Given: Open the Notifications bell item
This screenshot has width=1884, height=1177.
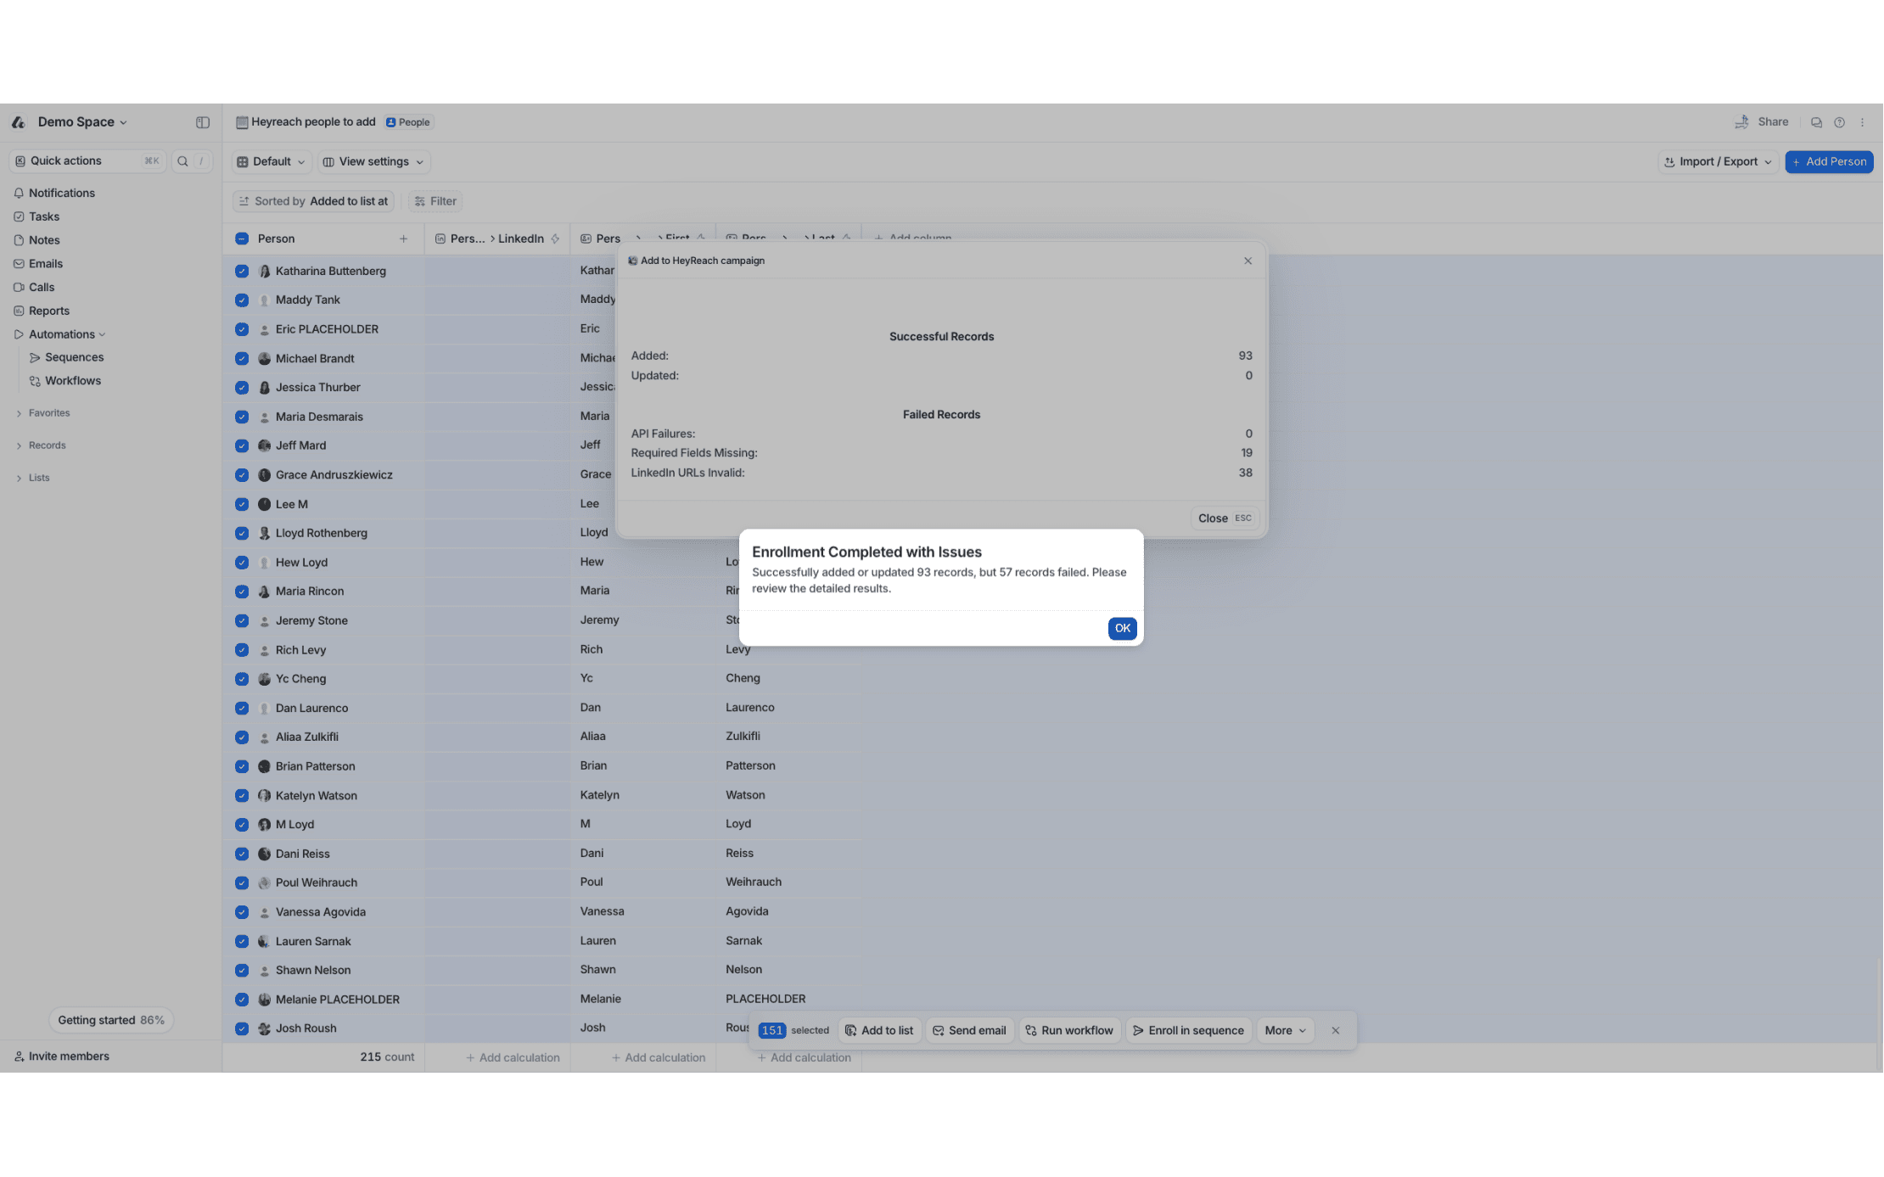Looking at the screenshot, I should [61, 193].
